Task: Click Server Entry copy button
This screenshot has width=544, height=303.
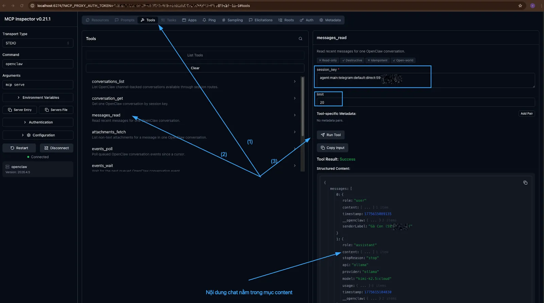Action: click(x=20, y=110)
